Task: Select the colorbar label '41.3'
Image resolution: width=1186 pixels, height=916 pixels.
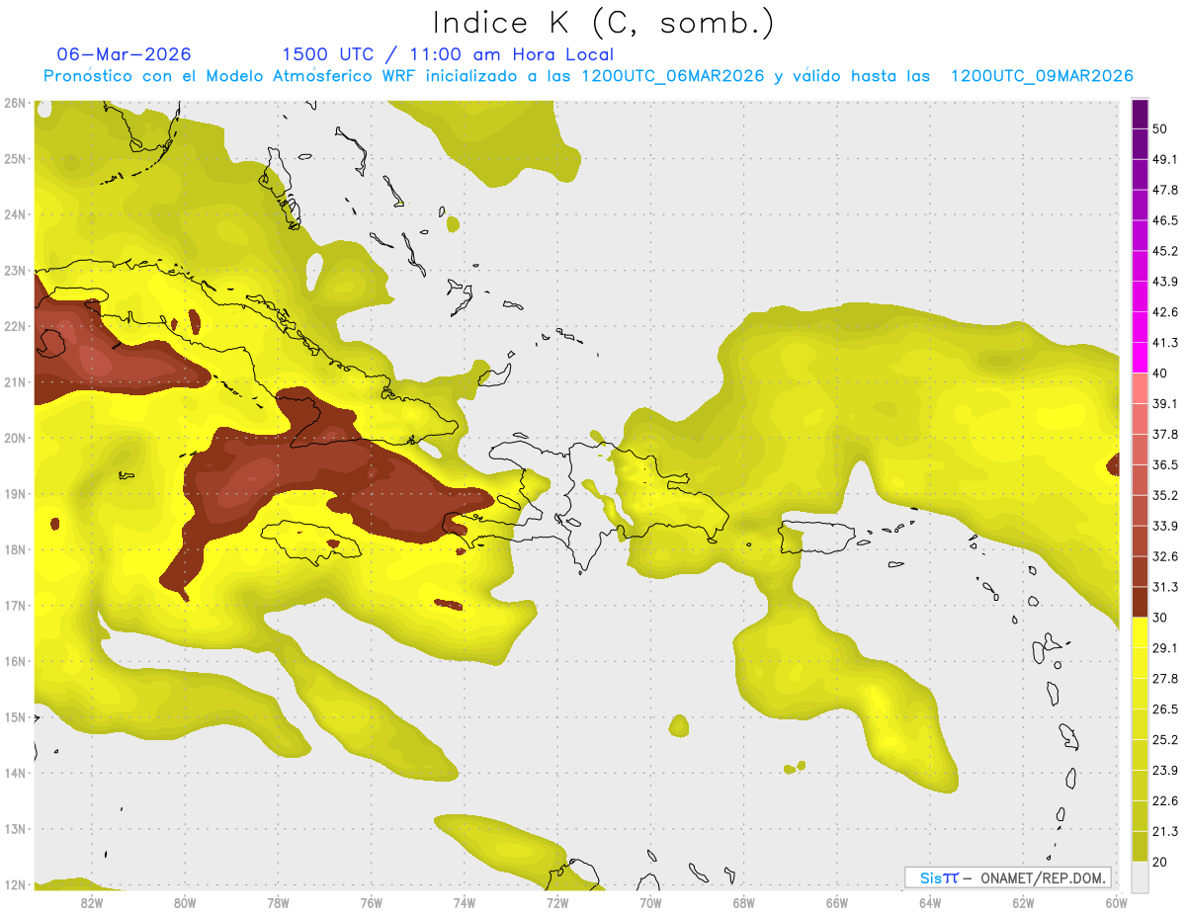Action: click(1165, 343)
